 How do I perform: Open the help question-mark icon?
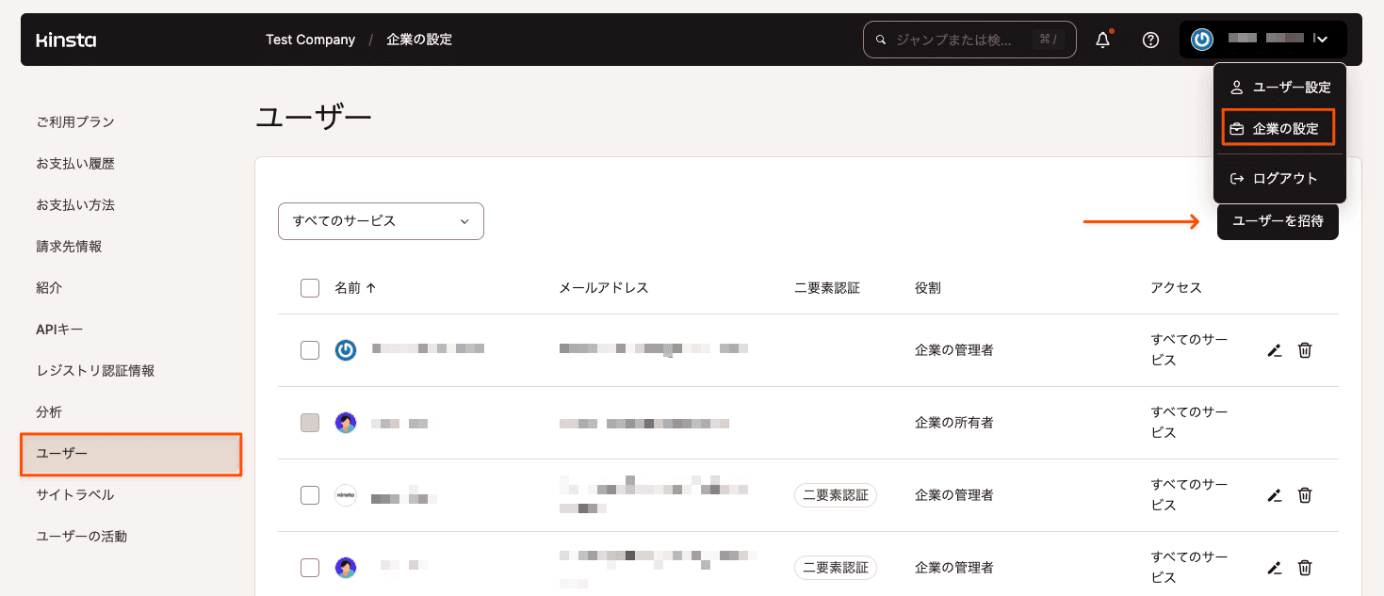[1150, 39]
